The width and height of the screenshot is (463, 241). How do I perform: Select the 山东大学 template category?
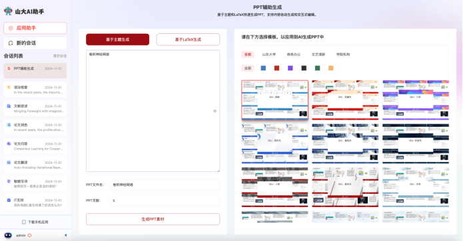coord(269,54)
